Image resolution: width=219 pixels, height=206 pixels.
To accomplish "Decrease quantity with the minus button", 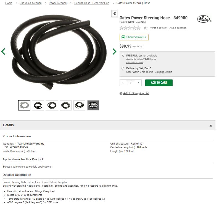I will 123,83.
